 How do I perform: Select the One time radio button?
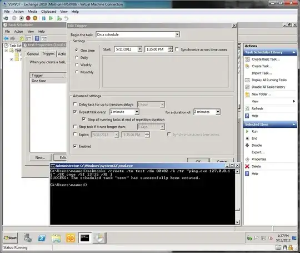pos(77,50)
